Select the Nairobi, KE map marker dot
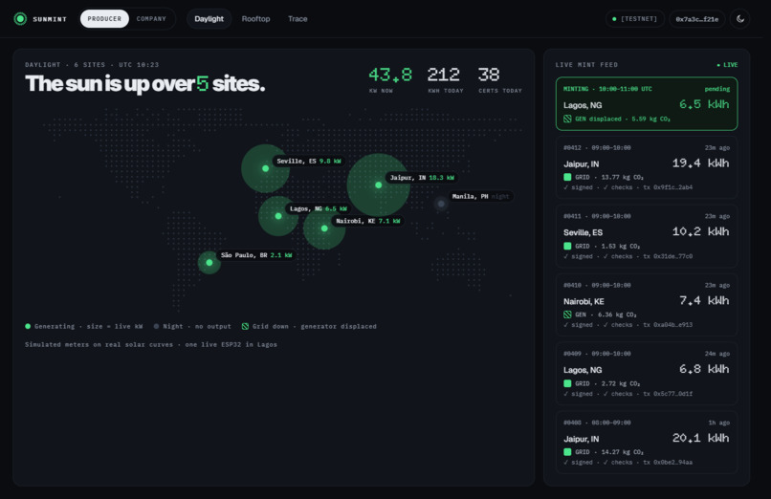 pos(324,228)
